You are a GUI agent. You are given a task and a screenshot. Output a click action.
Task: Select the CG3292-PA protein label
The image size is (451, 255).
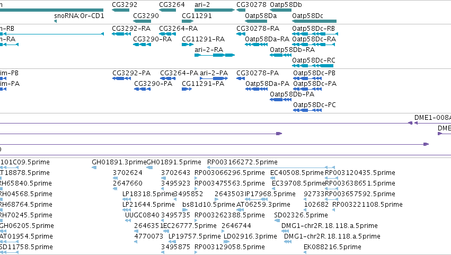131,73
